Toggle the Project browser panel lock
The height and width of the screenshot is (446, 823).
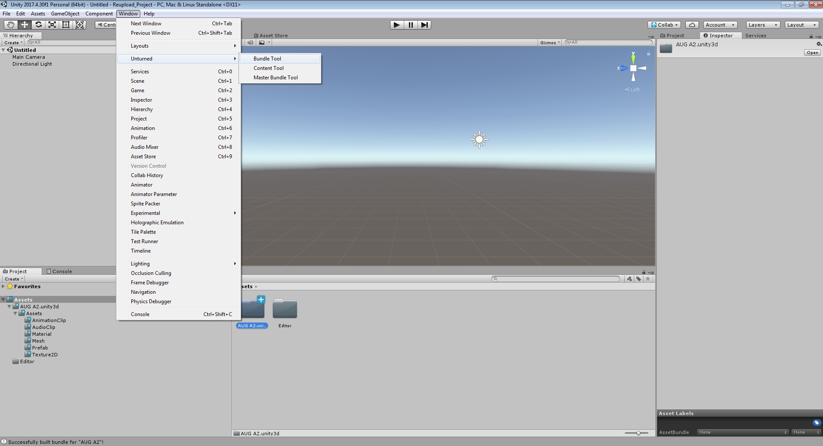(x=644, y=272)
